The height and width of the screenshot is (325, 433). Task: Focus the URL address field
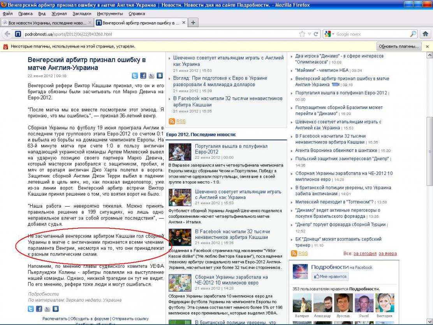pos(160,34)
